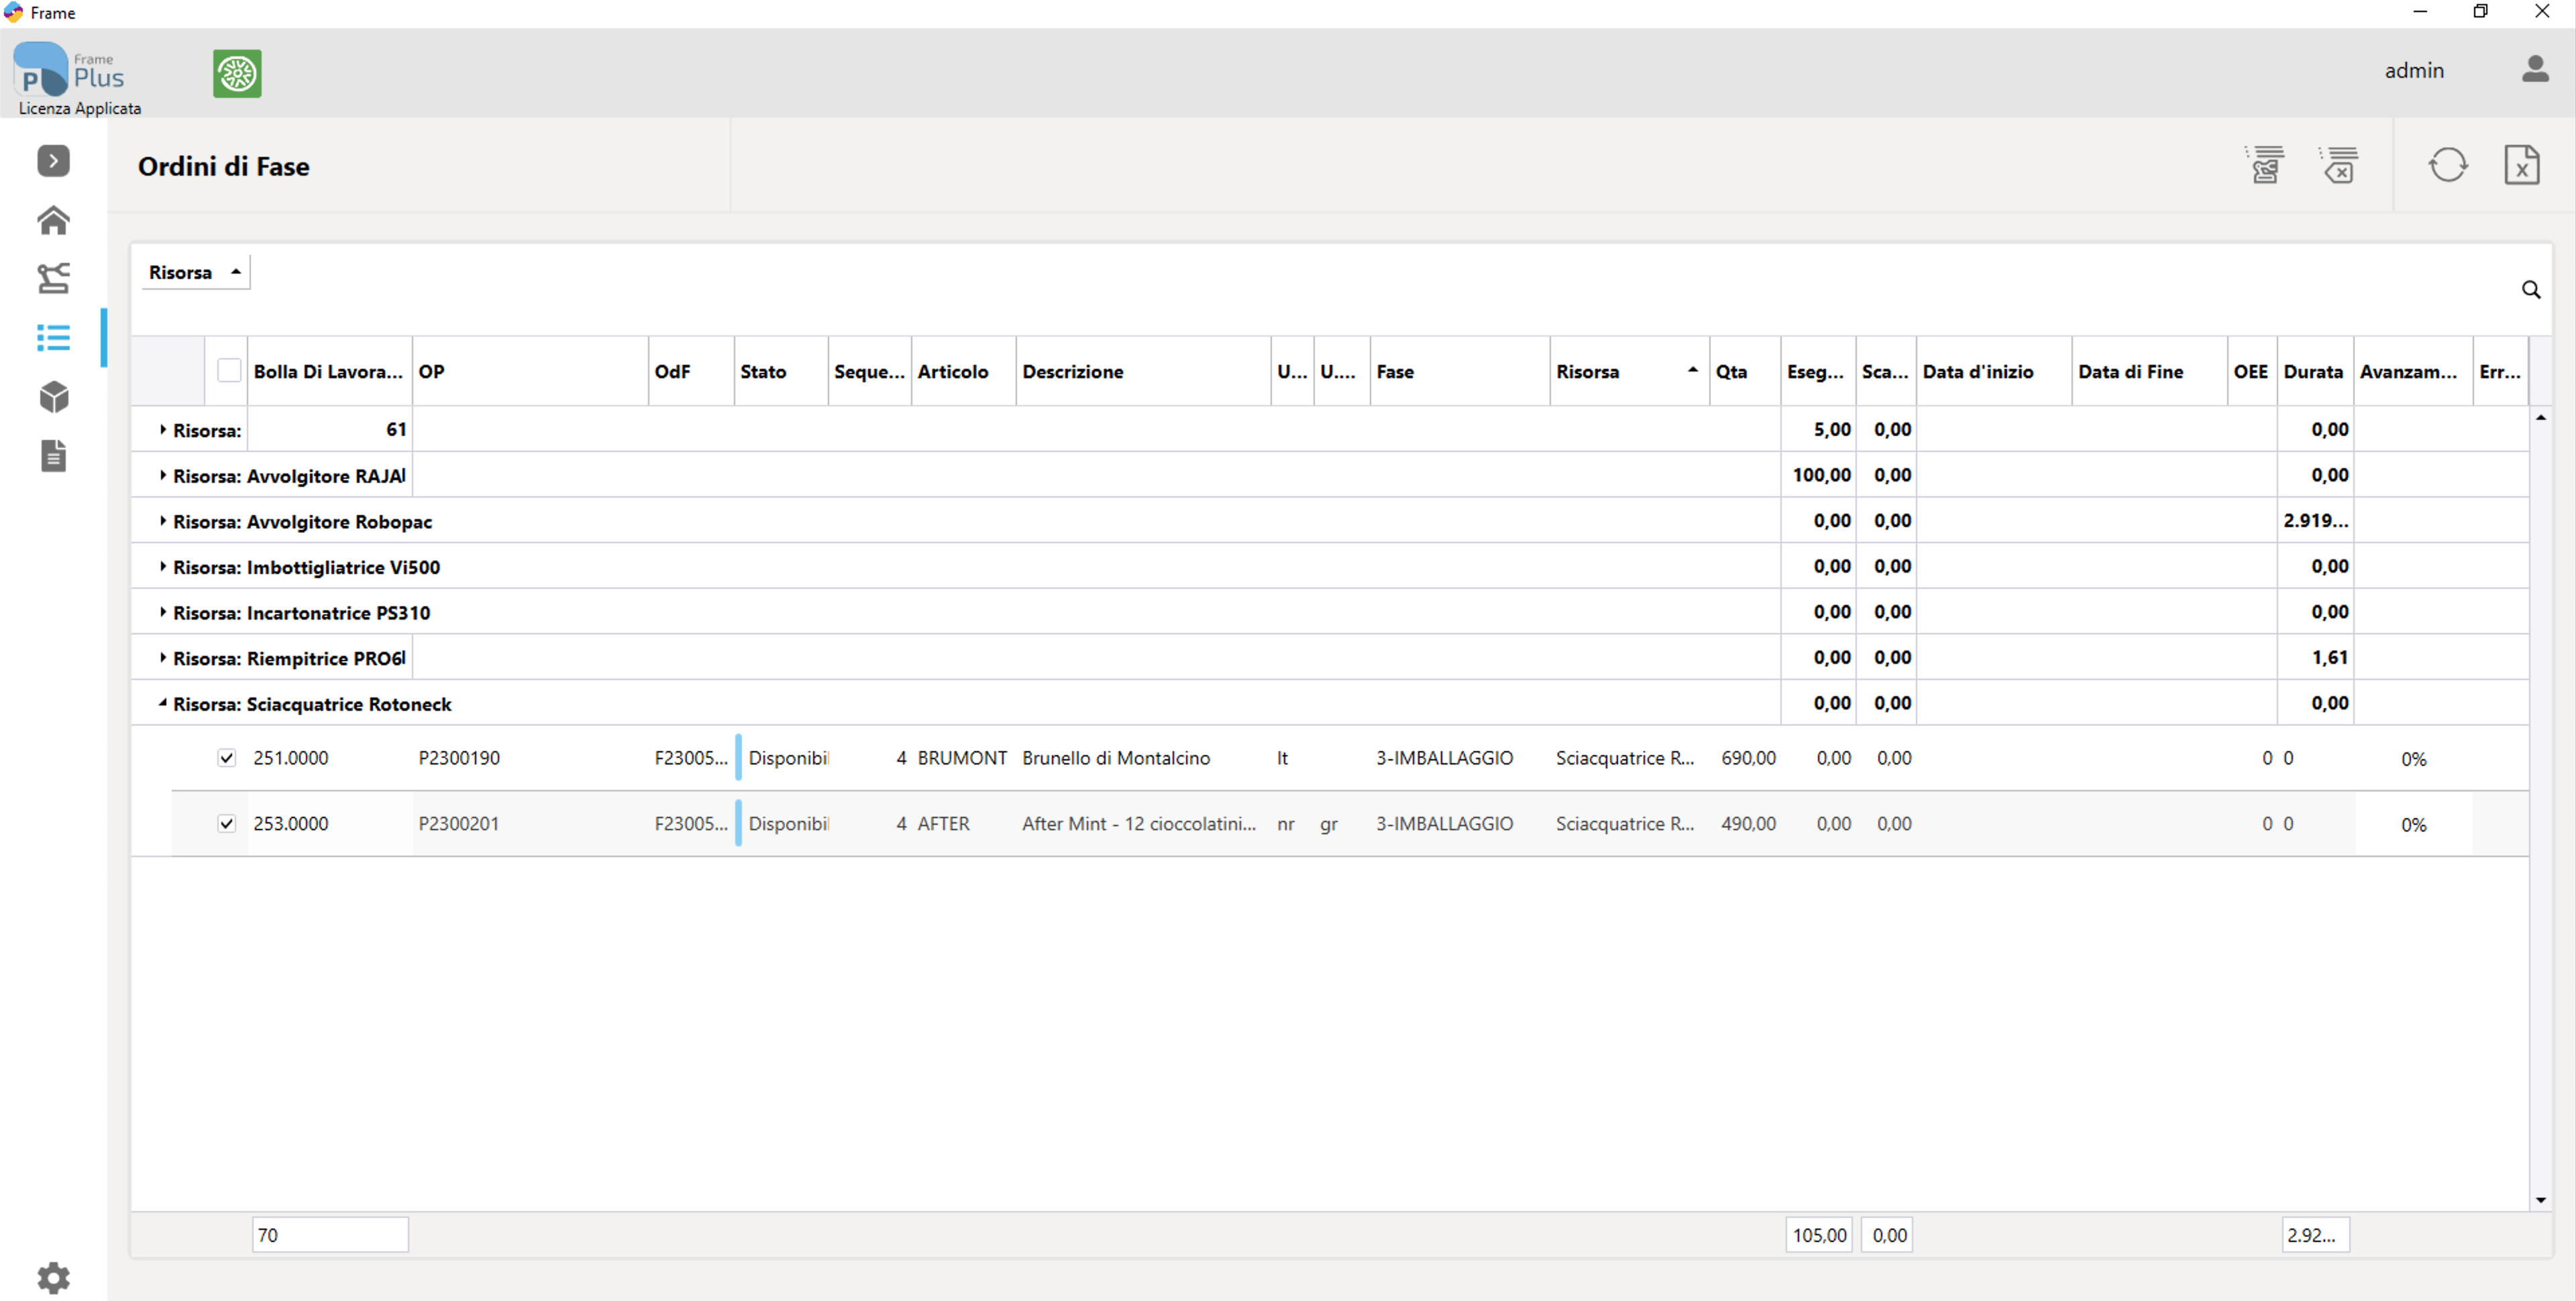Open settings gear in the sidebar
The image size is (2576, 1301).
coord(53,1277)
